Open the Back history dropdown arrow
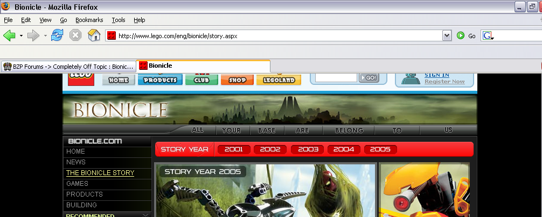The width and height of the screenshot is (542, 217). pyautogui.click(x=21, y=35)
